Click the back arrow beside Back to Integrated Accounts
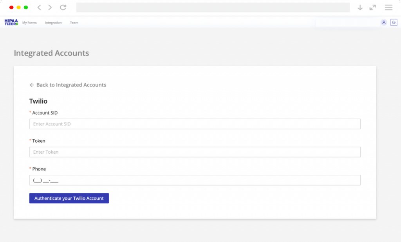 coord(31,85)
